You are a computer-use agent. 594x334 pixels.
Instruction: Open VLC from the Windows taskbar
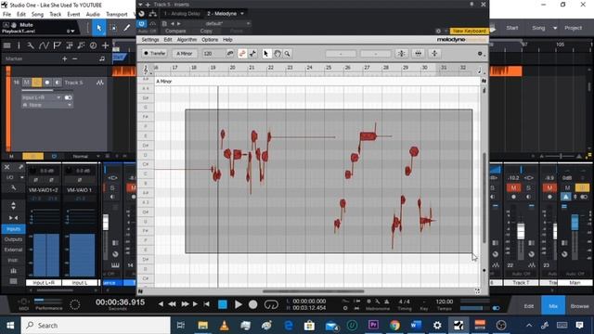(x=225, y=326)
